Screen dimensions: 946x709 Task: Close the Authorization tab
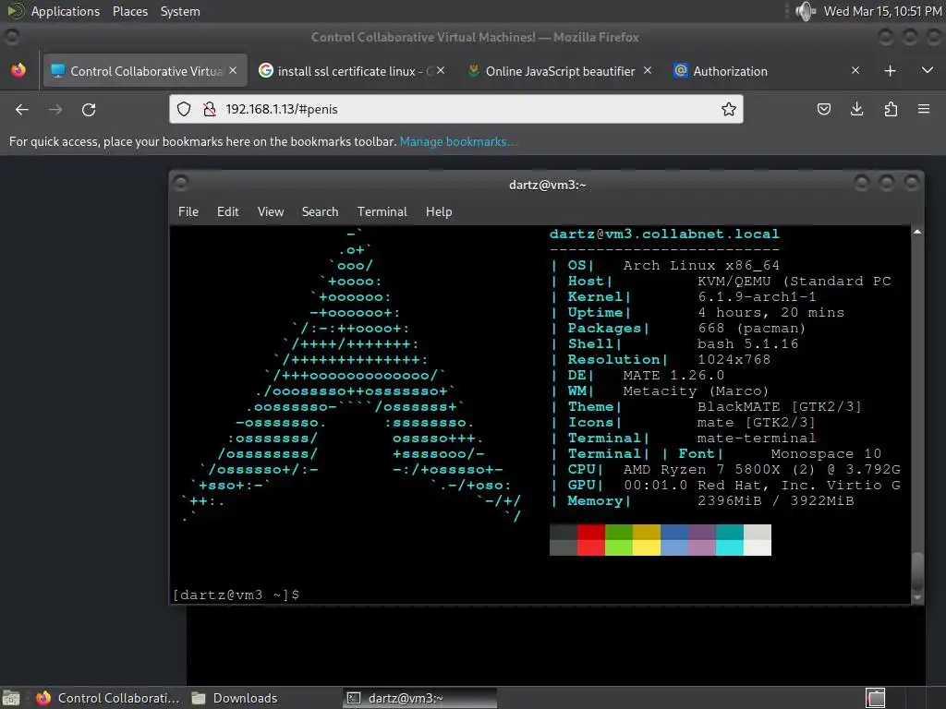tap(855, 70)
